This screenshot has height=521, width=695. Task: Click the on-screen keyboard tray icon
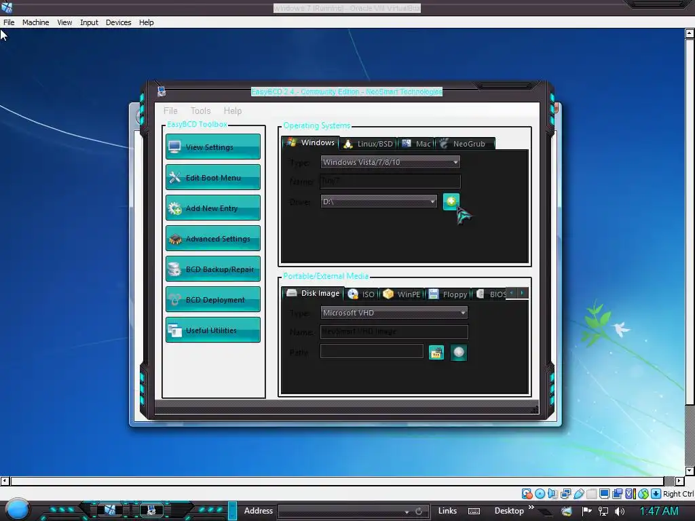pos(474,512)
